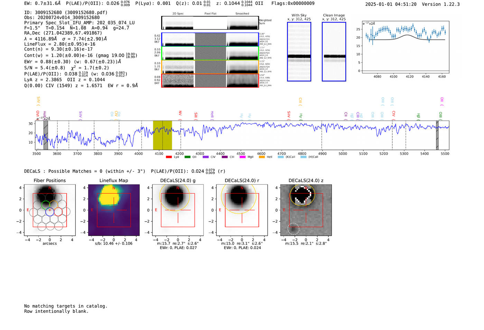The height and width of the screenshot is (330, 484).
Task: Open the Clean Image cutout
Action: (x=334, y=52)
